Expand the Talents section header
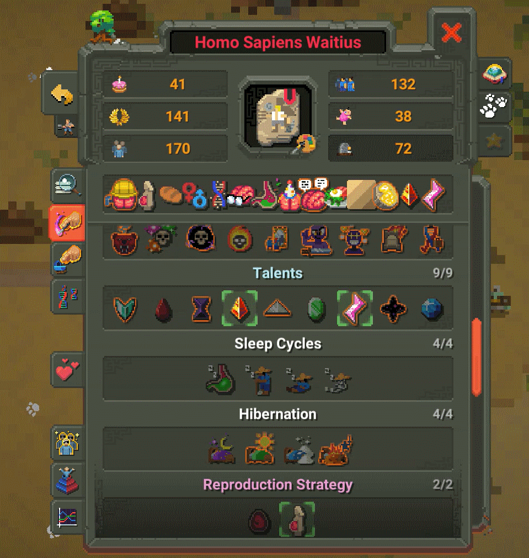Screen dimensions: 529x558 278,273
